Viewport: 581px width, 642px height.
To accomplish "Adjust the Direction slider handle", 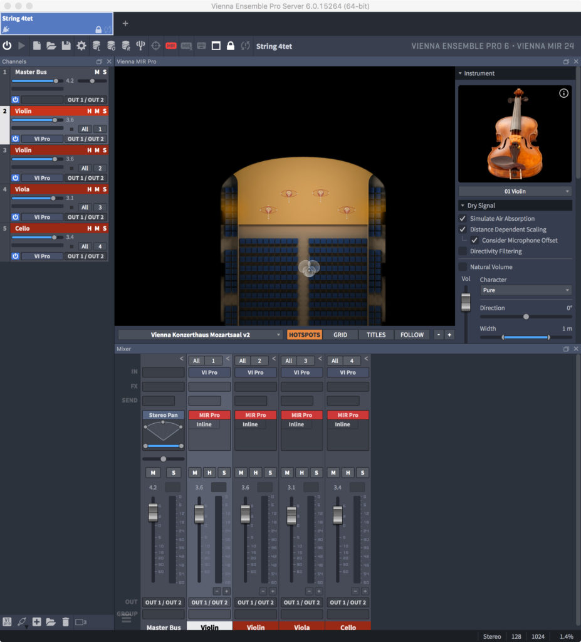I will (526, 317).
